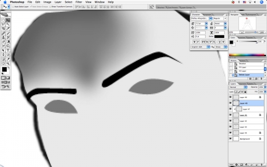Open the font style Regular dropdown
This screenshot has width=267, height=167.
click(x=225, y=18)
